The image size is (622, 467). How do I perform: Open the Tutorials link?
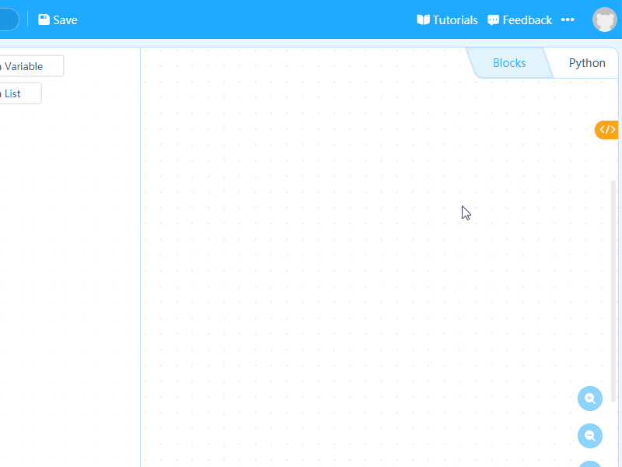[447, 20]
